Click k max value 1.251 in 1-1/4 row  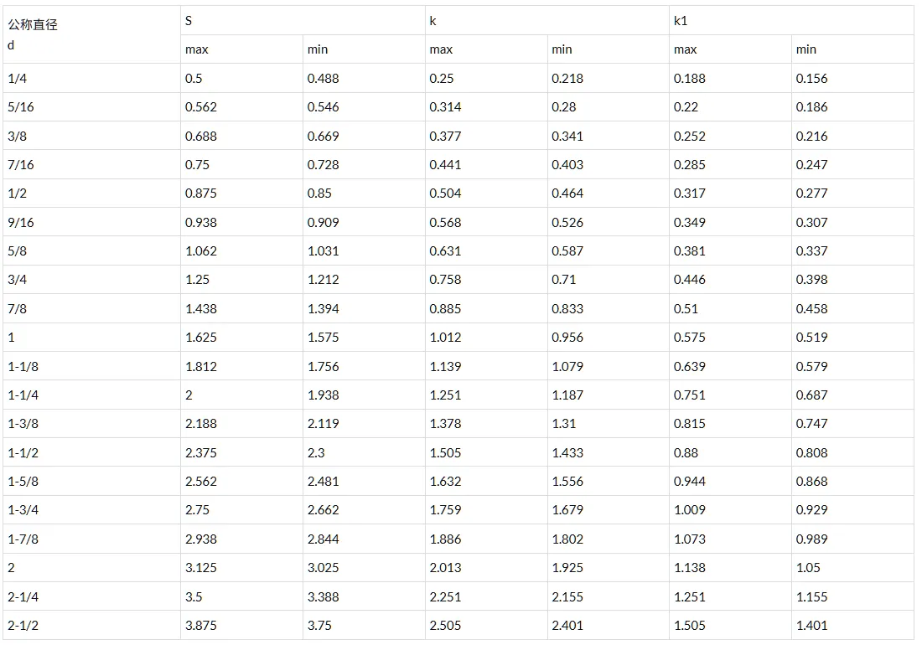445,395
